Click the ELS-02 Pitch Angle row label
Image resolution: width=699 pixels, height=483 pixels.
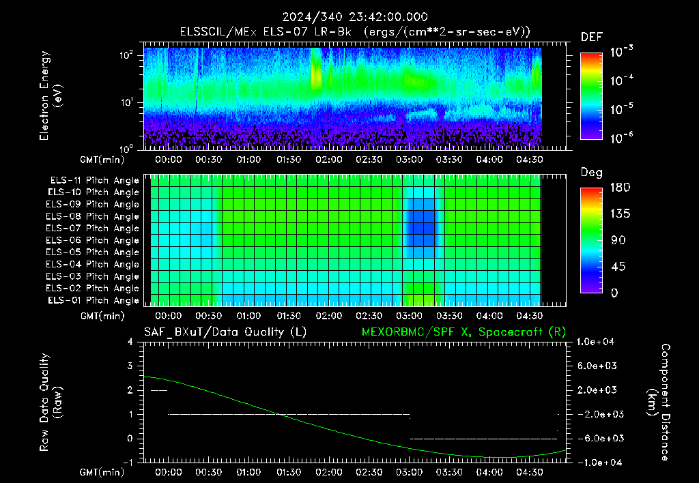coord(93,289)
